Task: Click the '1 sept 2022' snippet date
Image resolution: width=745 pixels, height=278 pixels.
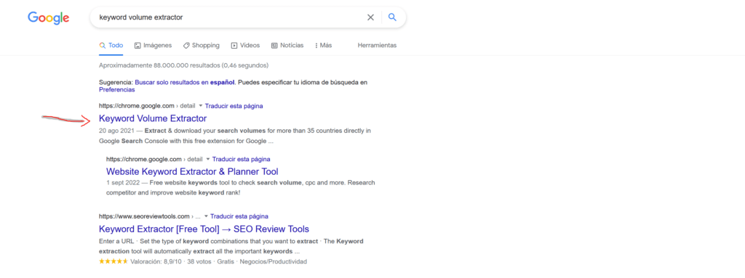Action: tap(123, 182)
